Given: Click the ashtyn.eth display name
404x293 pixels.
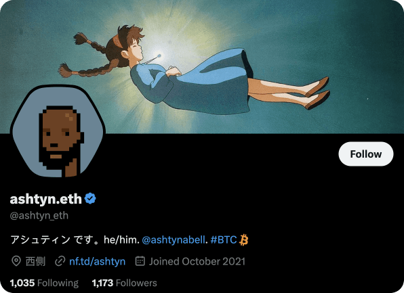Looking at the screenshot, I should point(46,198).
